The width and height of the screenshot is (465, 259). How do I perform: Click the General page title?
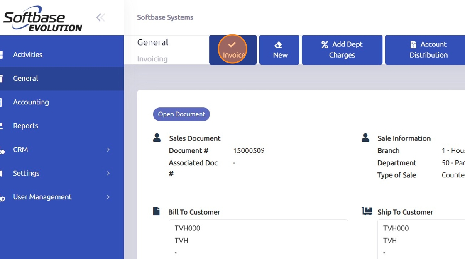point(153,42)
